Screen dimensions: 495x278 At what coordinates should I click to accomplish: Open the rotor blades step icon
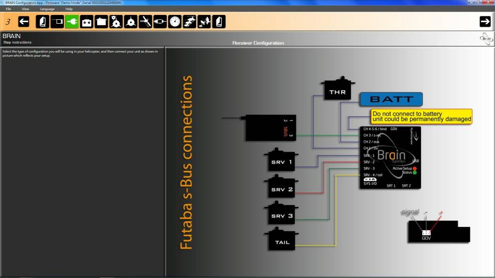[x=146, y=22]
